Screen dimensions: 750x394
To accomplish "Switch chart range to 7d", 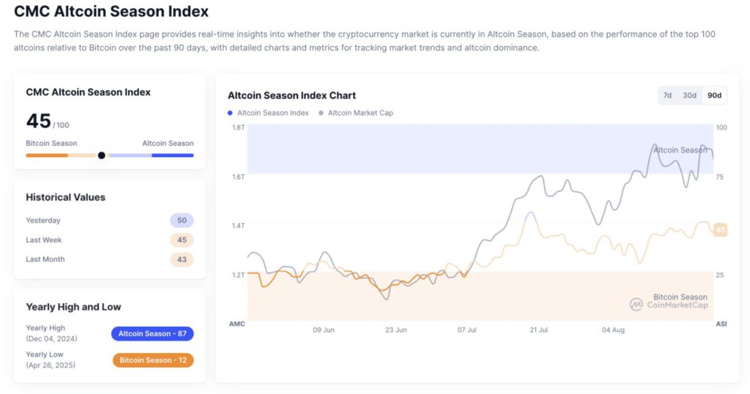I will (x=667, y=95).
